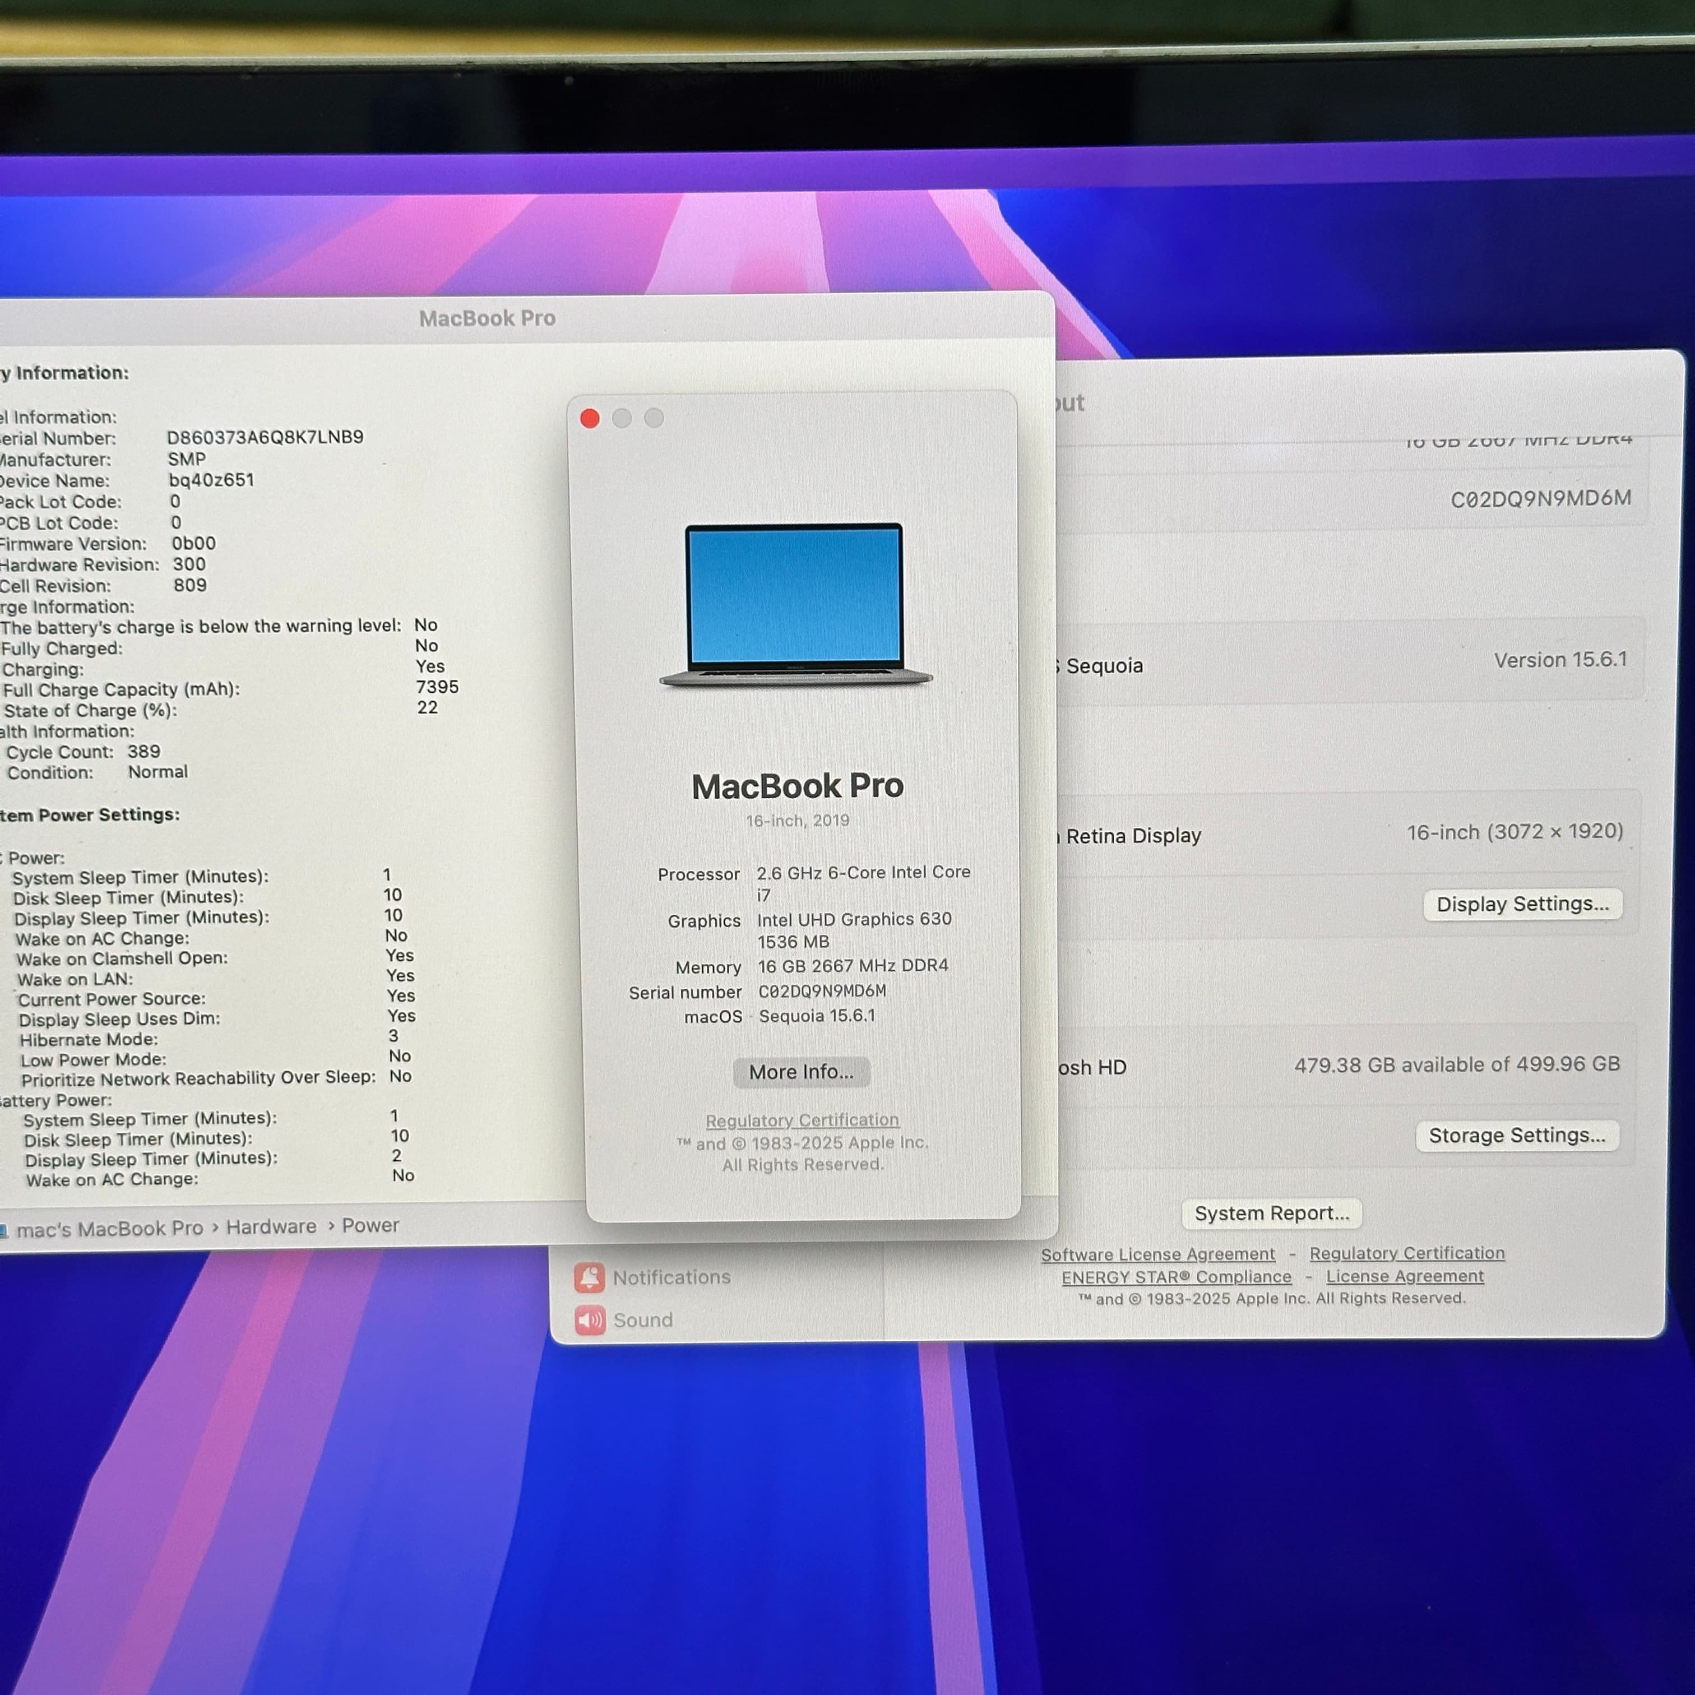
Task: Click the MacBook Pro laptop image
Action: 796,604
